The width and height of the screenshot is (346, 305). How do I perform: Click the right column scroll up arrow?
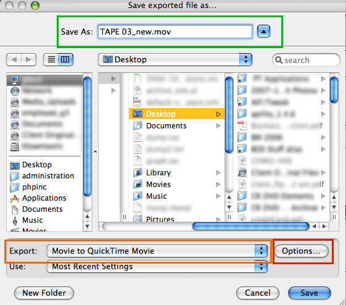point(334,197)
